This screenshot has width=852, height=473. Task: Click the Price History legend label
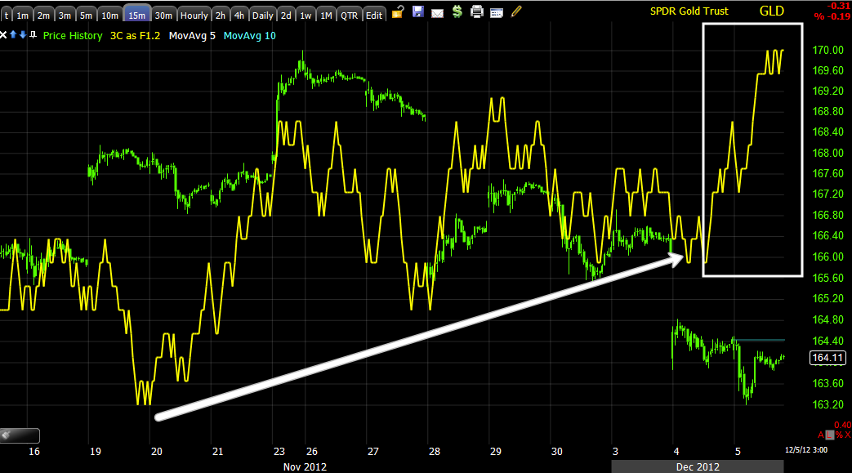click(x=73, y=36)
